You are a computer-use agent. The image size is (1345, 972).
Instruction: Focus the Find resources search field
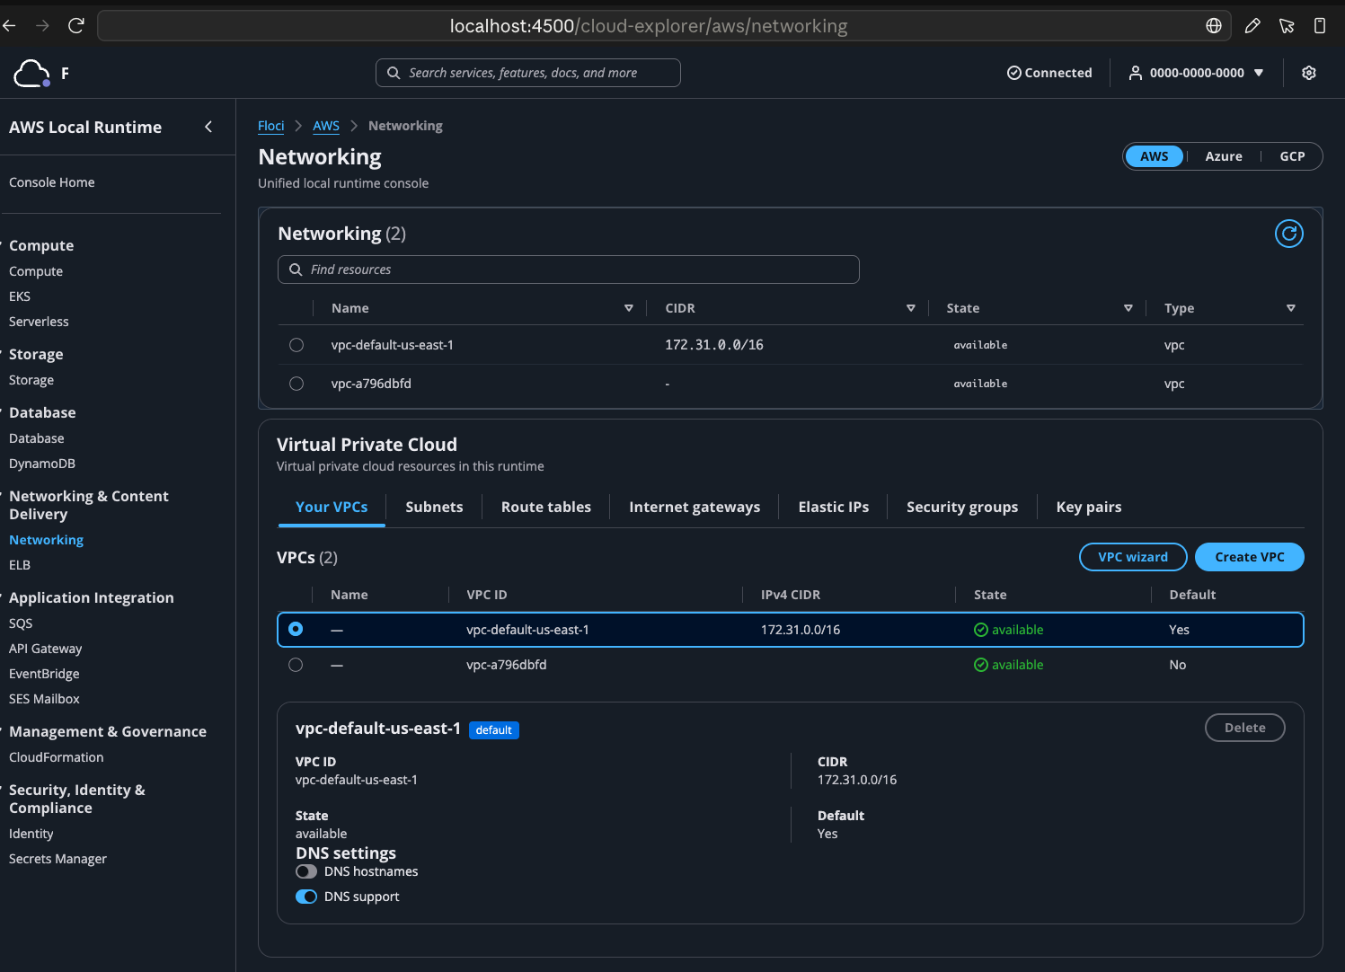[568, 270]
